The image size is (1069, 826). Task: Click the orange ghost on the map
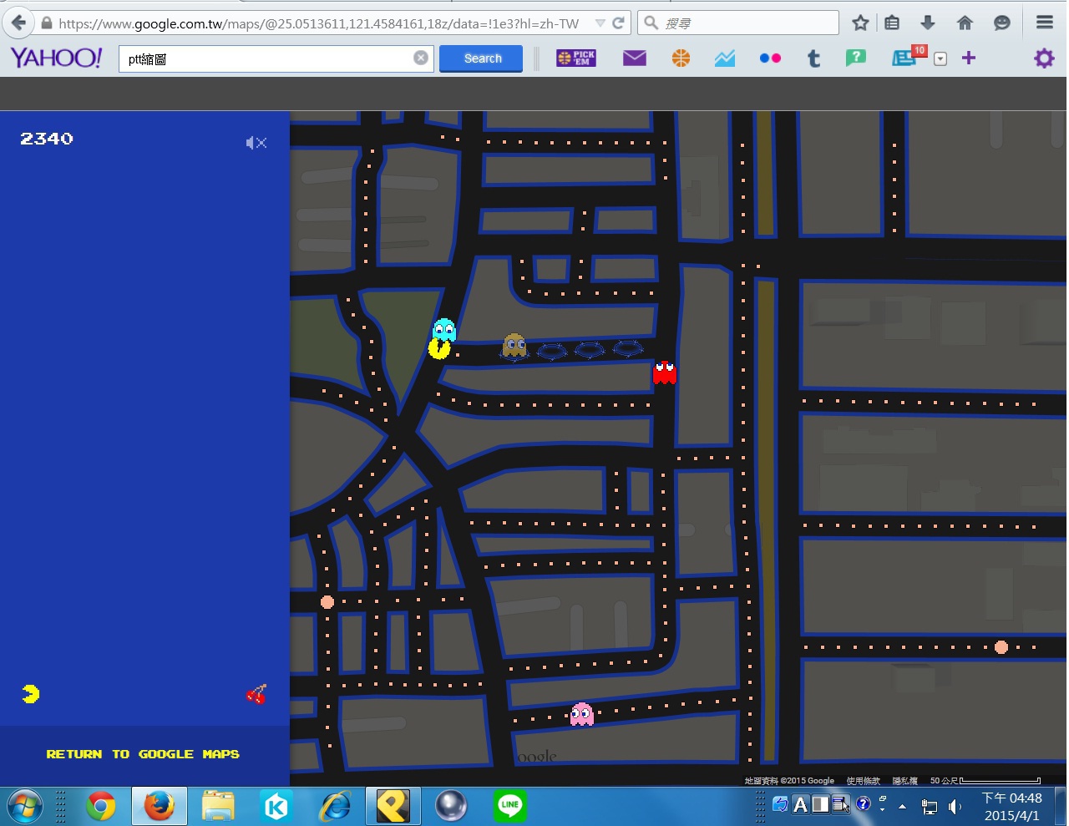tap(514, 346)
